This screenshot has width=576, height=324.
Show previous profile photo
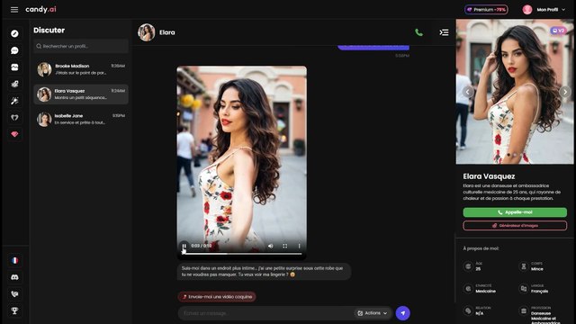[468, 92]
